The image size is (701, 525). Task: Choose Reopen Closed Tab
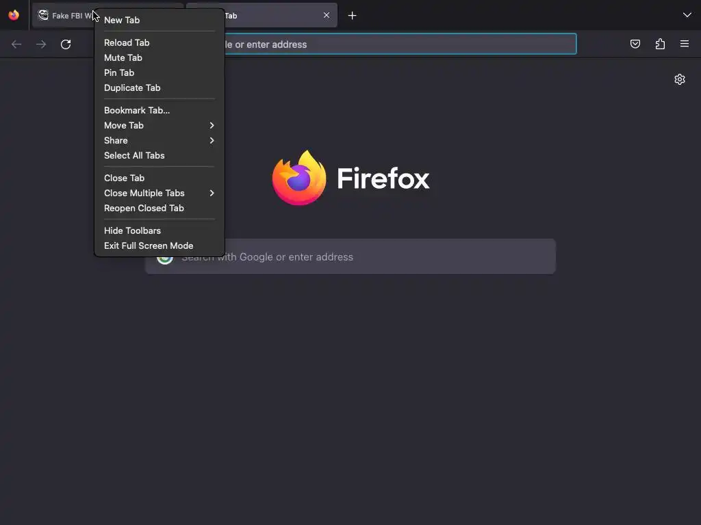coord(159,208)
